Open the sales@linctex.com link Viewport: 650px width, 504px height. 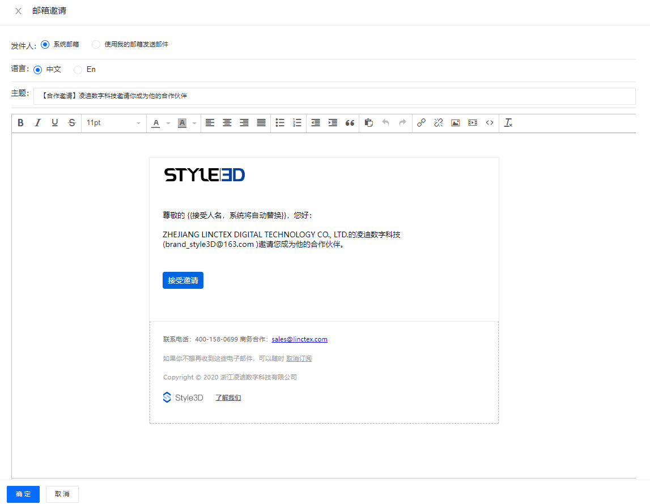tap(299, 339)
